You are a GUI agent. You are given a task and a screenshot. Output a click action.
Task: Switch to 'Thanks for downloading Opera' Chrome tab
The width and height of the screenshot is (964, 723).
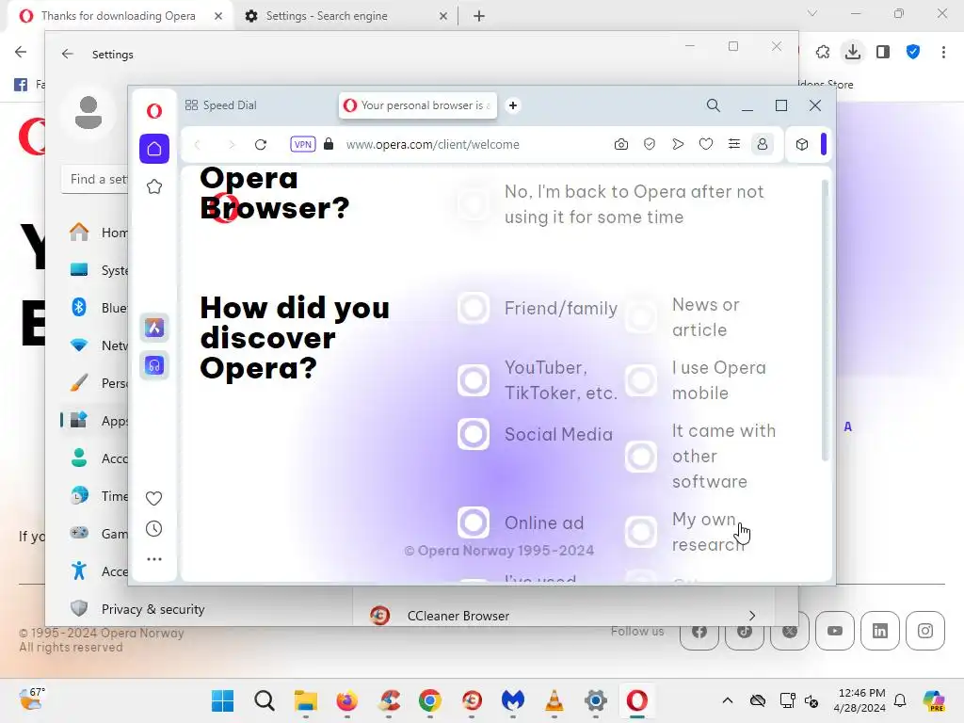(x=119, y=16)
